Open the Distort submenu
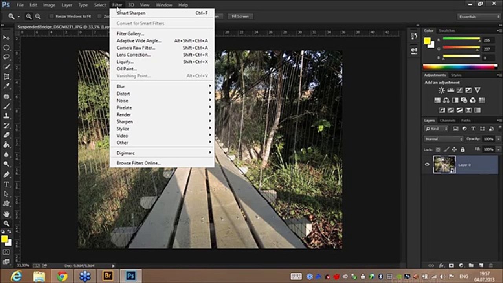Screen dimensions: 503x283 pyautogui.click(x=162, y=94)
